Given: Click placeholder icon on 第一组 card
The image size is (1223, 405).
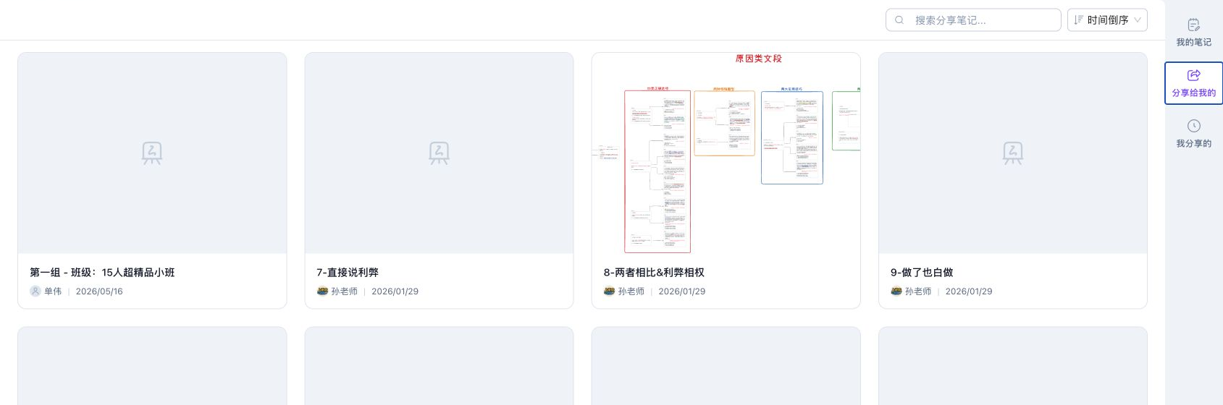Looking at the screenshot, I should 152,153.
